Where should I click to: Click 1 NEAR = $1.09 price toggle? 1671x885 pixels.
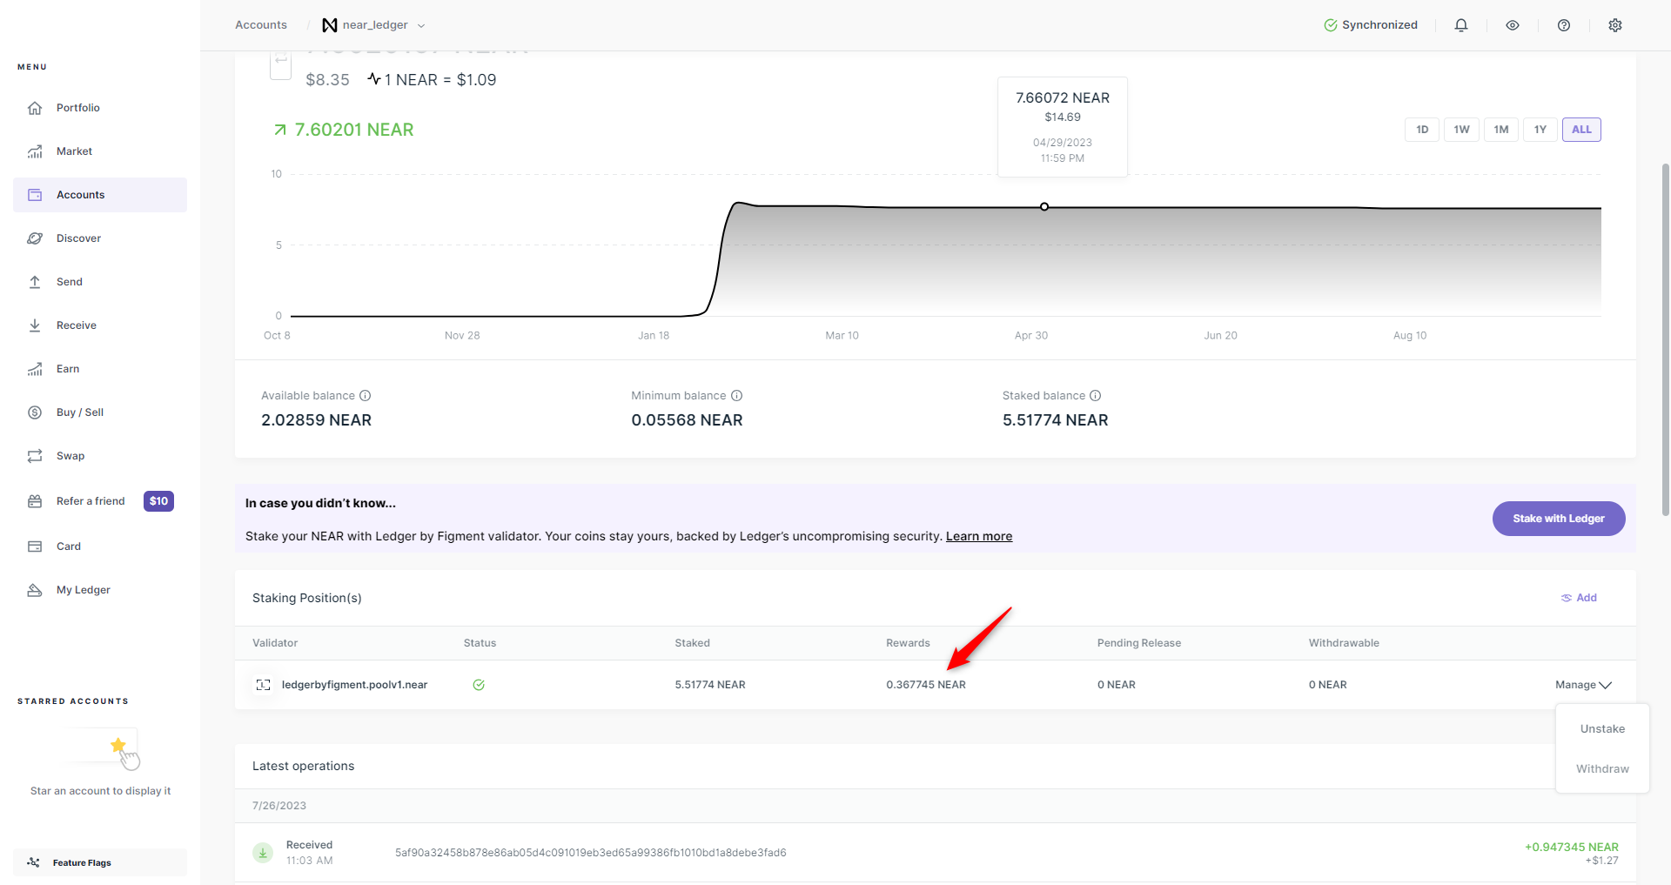click(x=432, y=80)
